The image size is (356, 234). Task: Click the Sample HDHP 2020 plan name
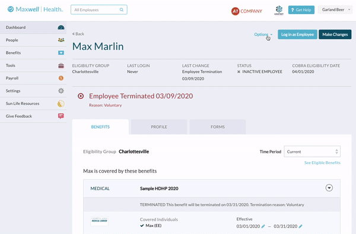pos(159,188)
